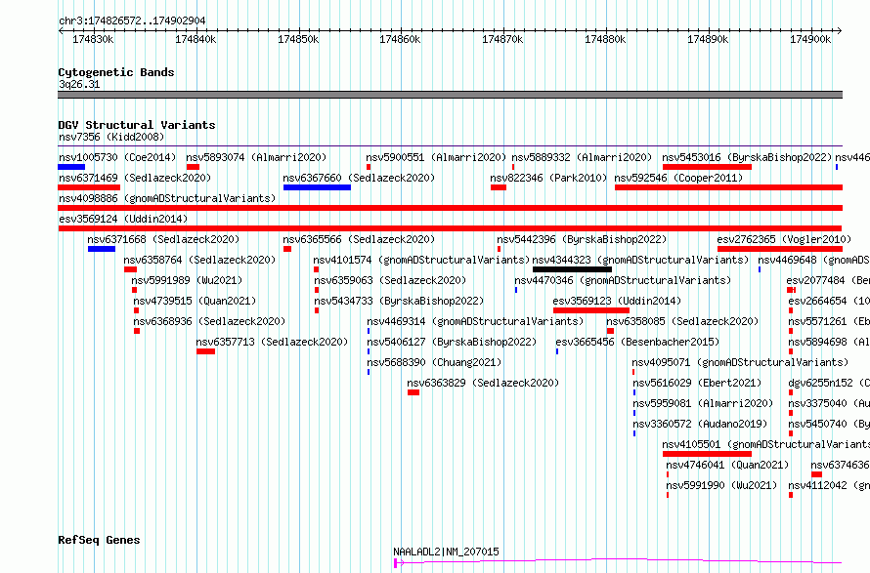Open variant esv2762365 (Vogler2010)
Viewport: 870px width, 573px height.
[784, 239]
